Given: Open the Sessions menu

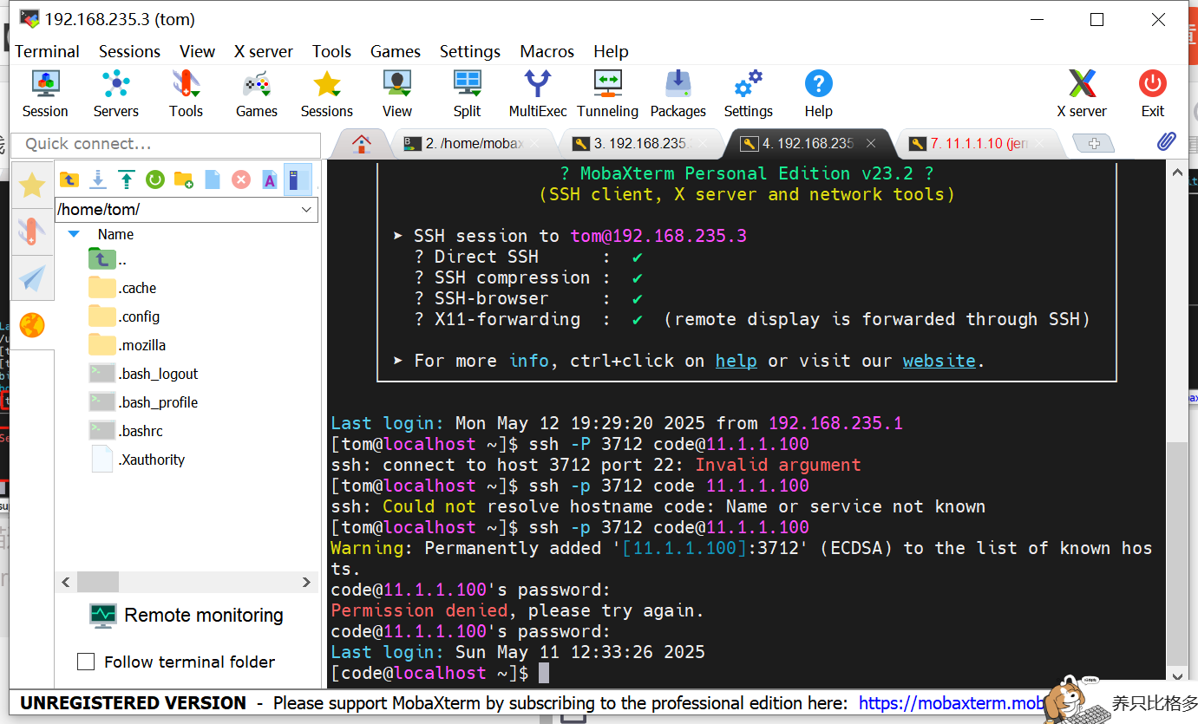Looking at the screenshot, I should pos(129,51).
